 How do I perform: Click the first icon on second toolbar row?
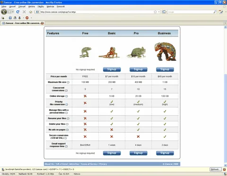point(3,18)
